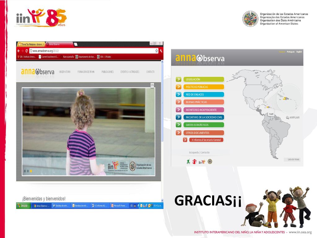Open the IIN - Instituto Intera... bookmark
The height and width of the screenshot is (238, 317).
pos(27,57)
